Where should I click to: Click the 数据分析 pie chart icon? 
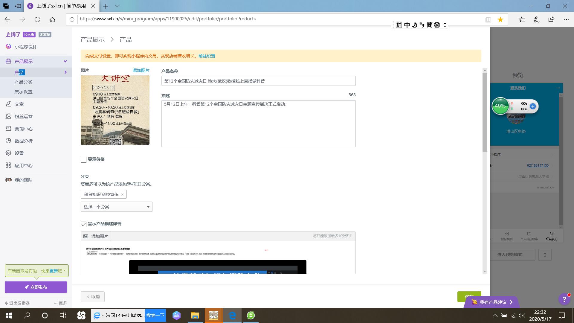point(8,141)
